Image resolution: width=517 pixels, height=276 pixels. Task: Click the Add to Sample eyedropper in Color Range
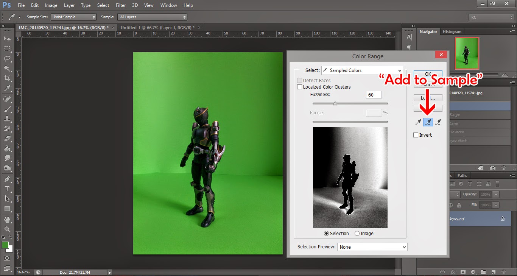(428, 122)
